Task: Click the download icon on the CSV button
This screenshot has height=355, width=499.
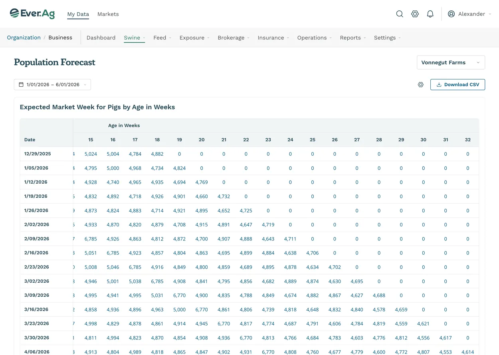Action: coord(439,85)
